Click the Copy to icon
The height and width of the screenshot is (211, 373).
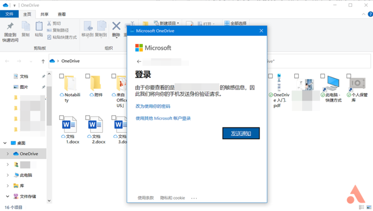point(102,26)
